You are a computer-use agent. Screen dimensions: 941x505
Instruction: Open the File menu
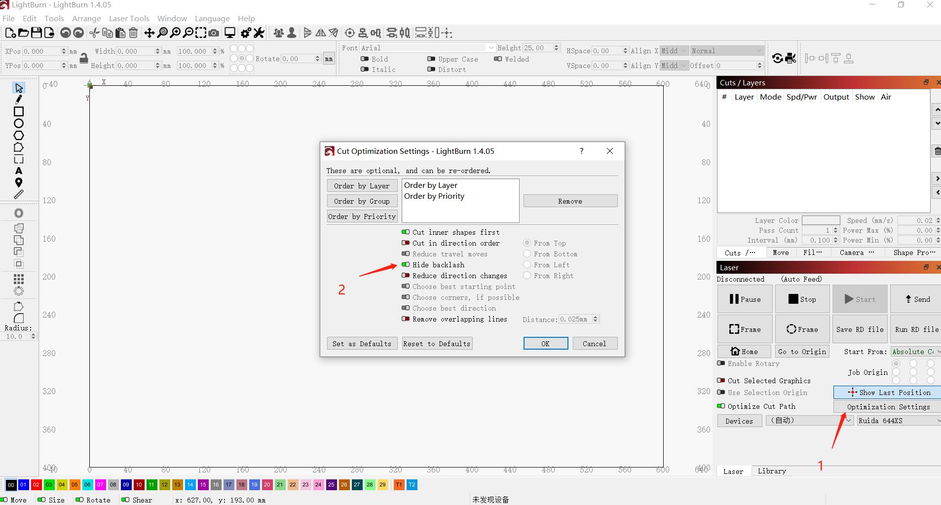[x=8, y=18]
